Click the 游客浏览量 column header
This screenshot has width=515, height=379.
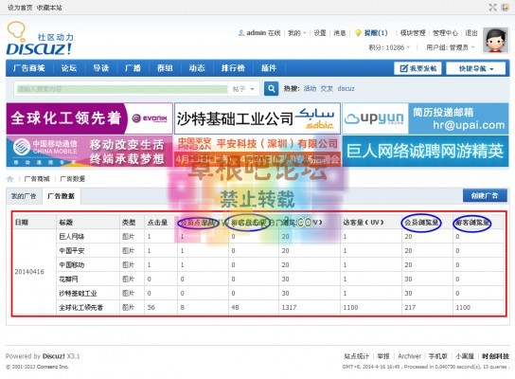click(x=472, y=223)
